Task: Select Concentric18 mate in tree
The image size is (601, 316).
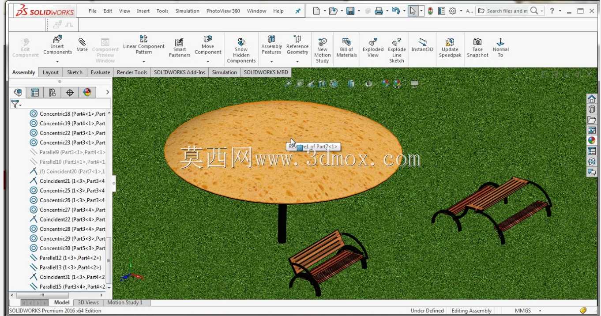Action: [68, 114]
